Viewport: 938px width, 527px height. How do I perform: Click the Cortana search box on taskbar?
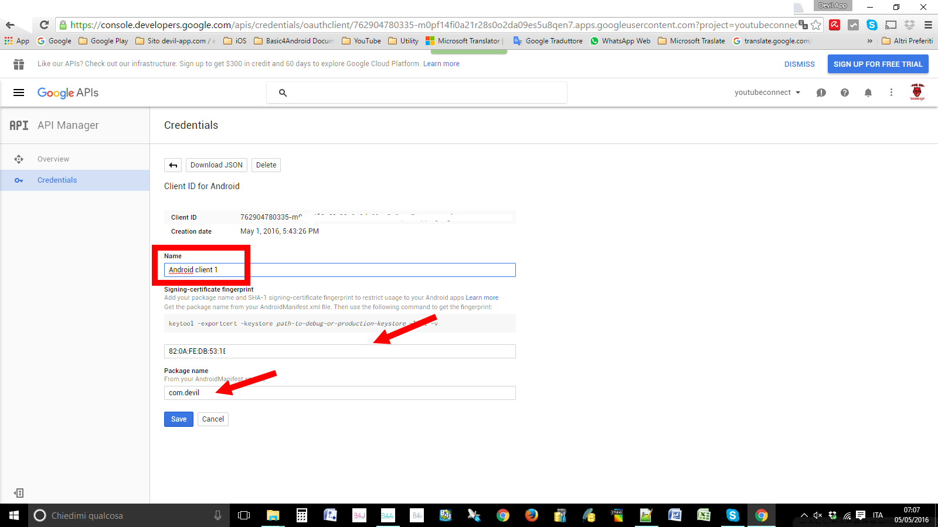[128, 515]
